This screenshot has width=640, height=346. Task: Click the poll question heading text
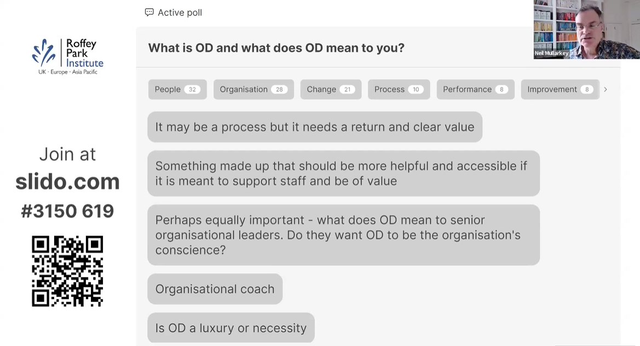[276, 48]
